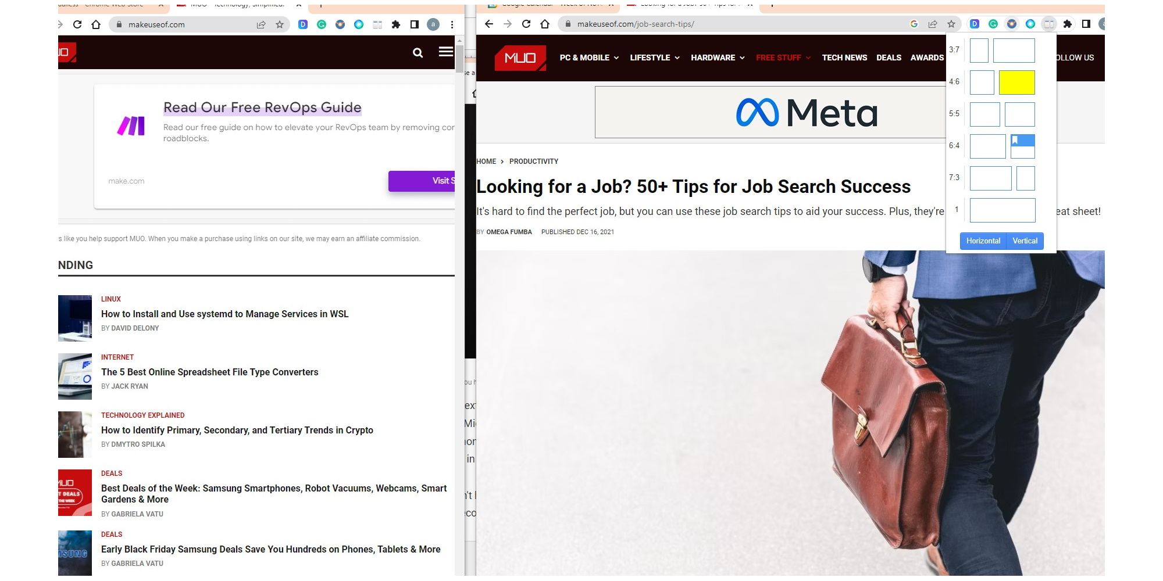Switch split layout to Vertical

(1025, 241)
